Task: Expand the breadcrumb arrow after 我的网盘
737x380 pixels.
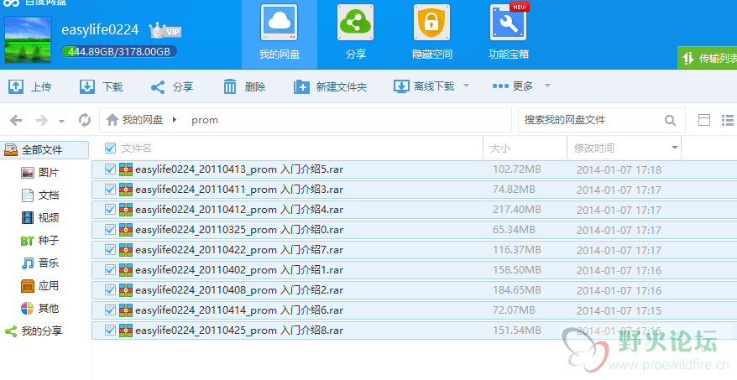Action: click(175, 120)
